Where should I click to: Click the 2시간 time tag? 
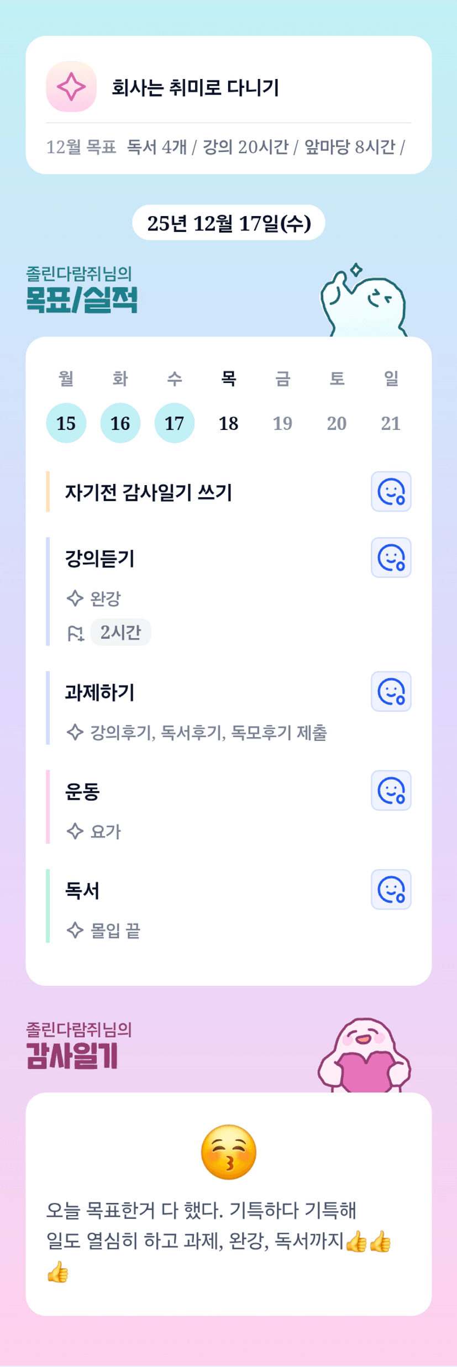click(x=120, y=632)
